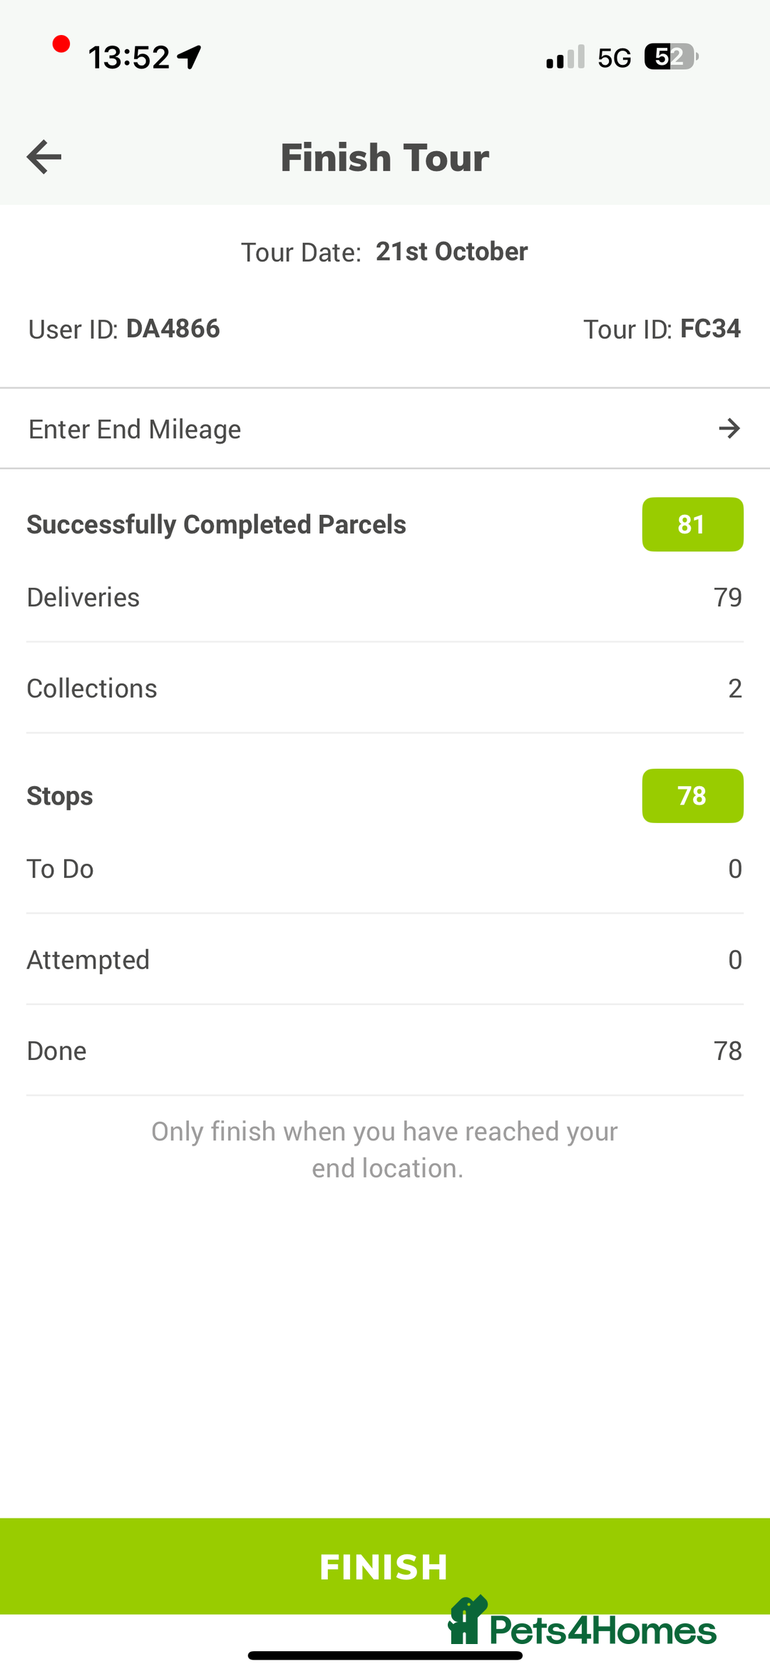Image resolution: width=770 pixels, height=1674 pixels.
Task: Tap the Attempted stops row
Action: pyautogui.click(x=385, y=961)
